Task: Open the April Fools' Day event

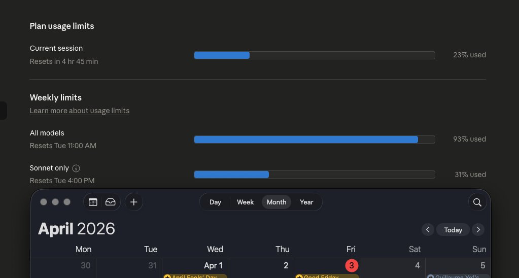Action: (x=195, y=276)
